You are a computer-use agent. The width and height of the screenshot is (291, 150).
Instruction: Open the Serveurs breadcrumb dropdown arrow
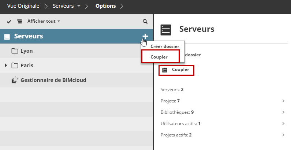tap(79, 6)
